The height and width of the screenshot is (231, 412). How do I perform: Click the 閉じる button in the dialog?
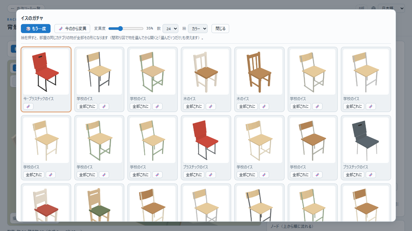coord(220,29)
